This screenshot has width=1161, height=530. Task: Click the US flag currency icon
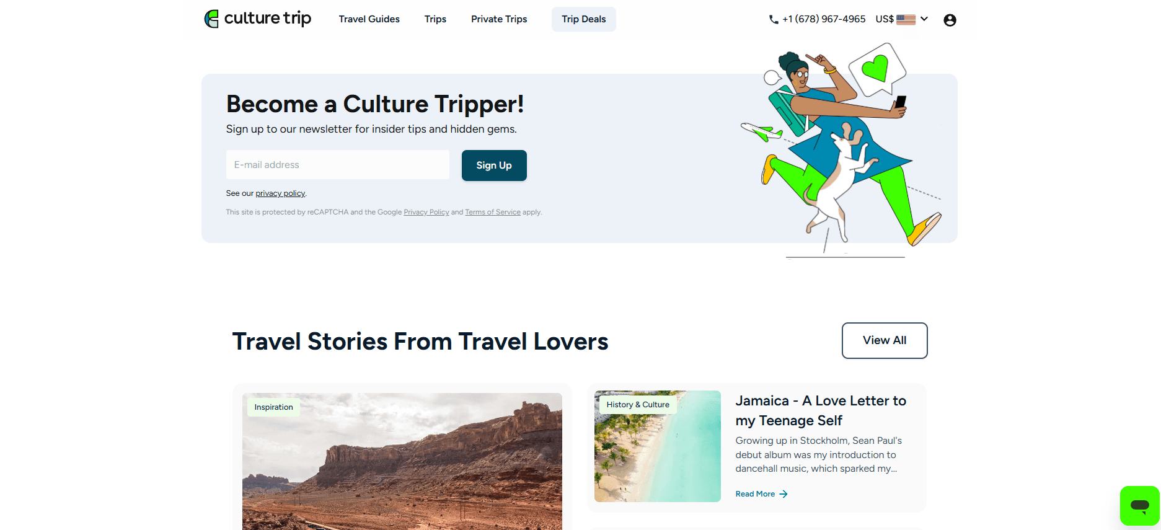pyautogui.click(x=906, y=19)
